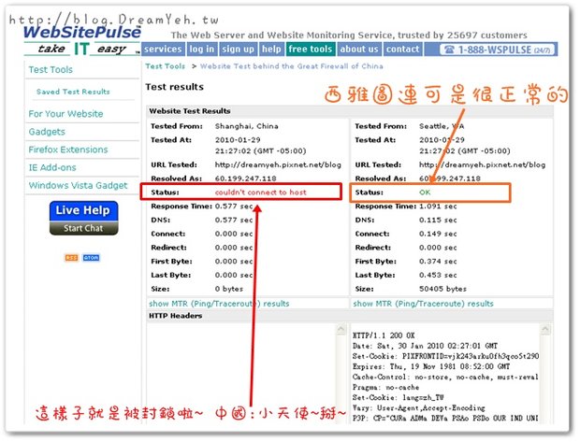Click the orange RSS feed badge
Screen dimensions: 580x442
[x=71, y=258]
